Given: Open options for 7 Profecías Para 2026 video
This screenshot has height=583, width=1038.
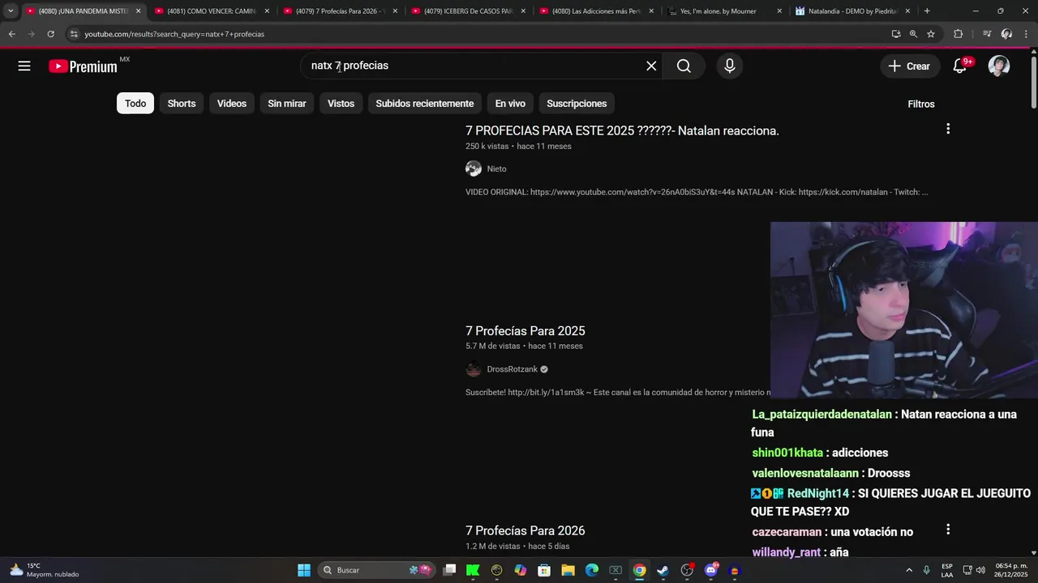Looking at the screenshot, I should [x=948, y=530].
